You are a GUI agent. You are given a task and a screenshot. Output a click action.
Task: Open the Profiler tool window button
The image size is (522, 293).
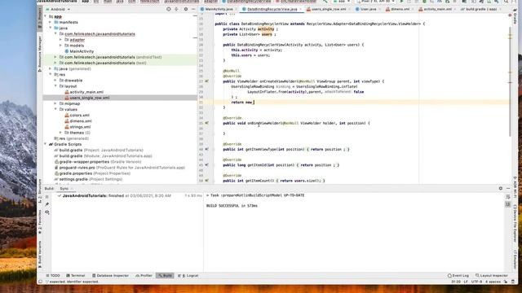tap(144, 275)
